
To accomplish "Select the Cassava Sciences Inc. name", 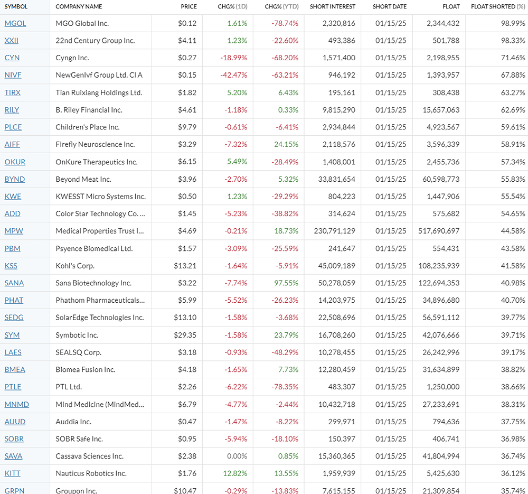I will click(90, 456).
